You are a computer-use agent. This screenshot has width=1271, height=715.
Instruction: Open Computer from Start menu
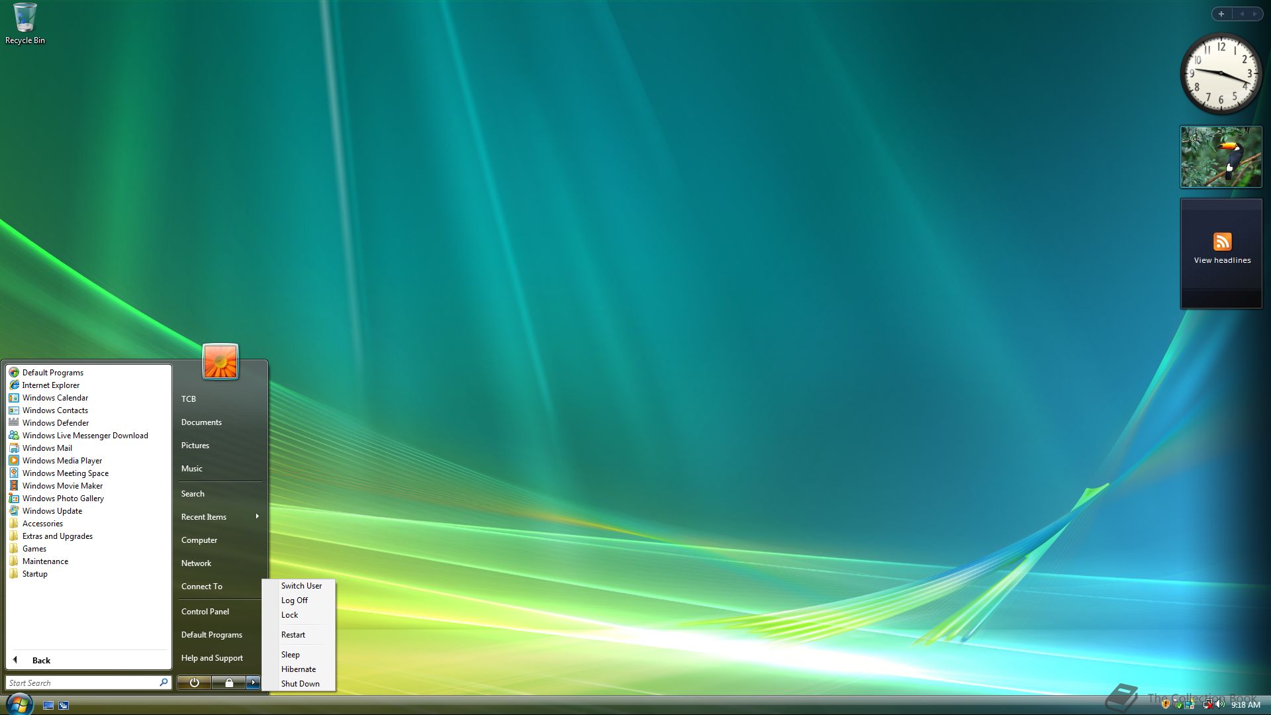tap(199, 540)
